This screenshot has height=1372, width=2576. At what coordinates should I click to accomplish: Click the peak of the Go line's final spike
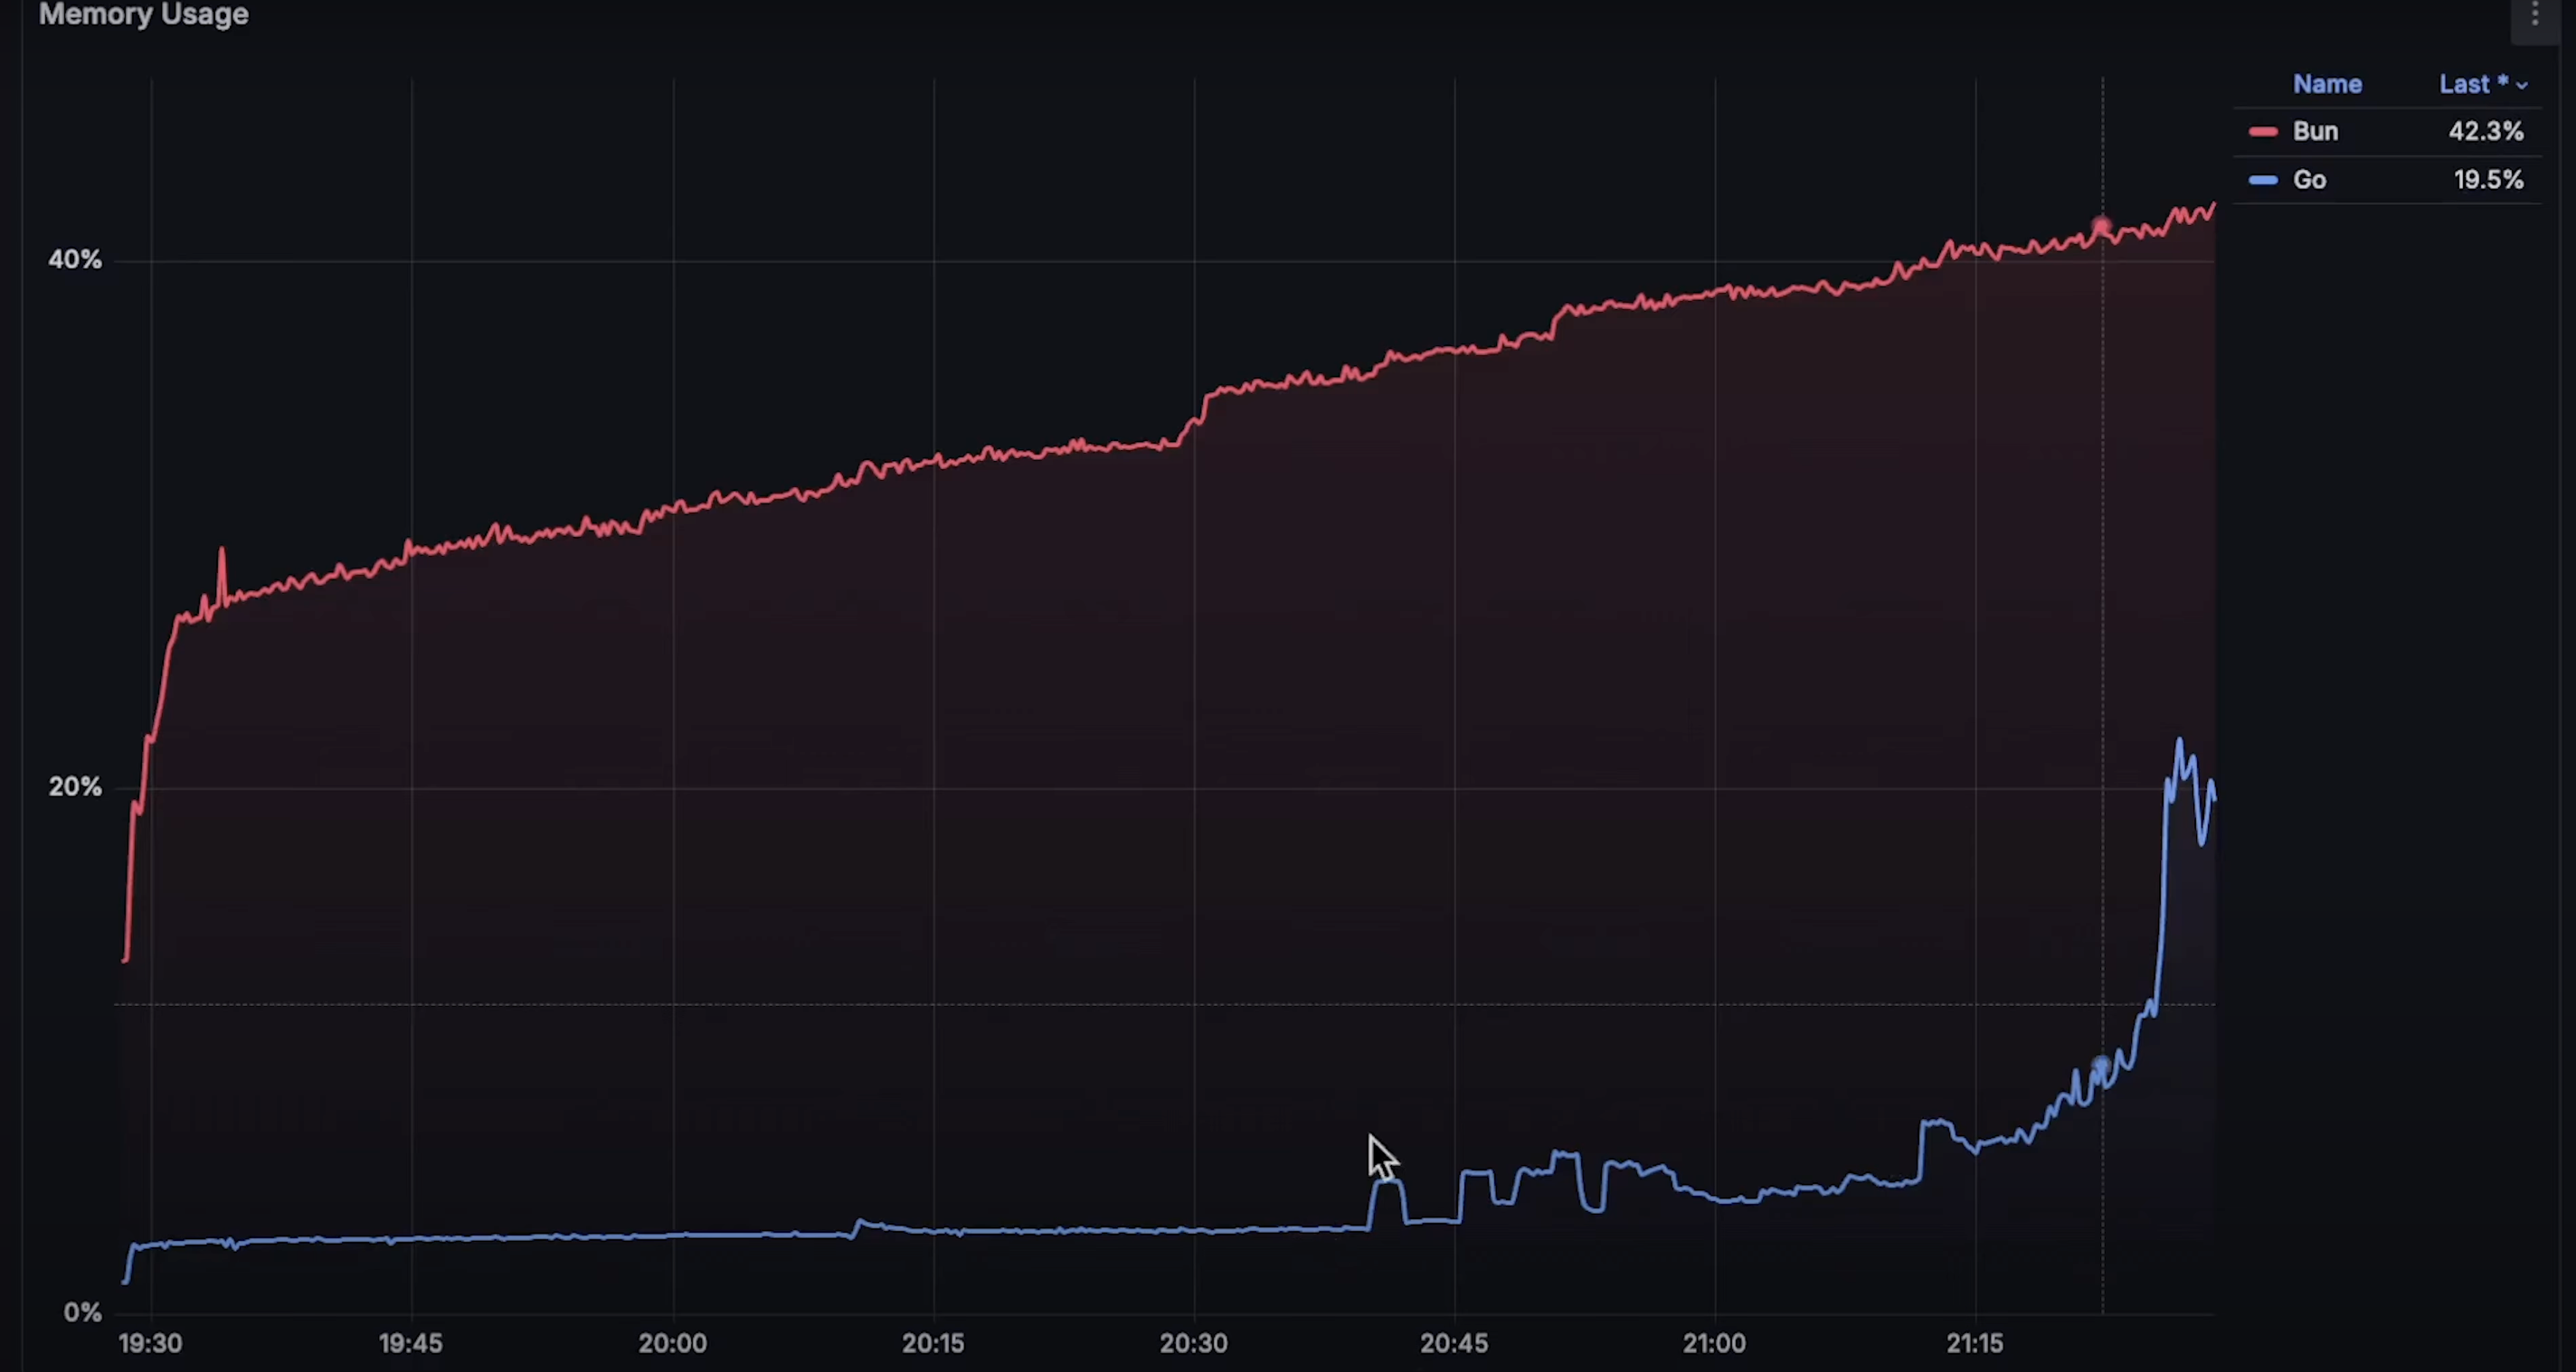click(2178, 741)
